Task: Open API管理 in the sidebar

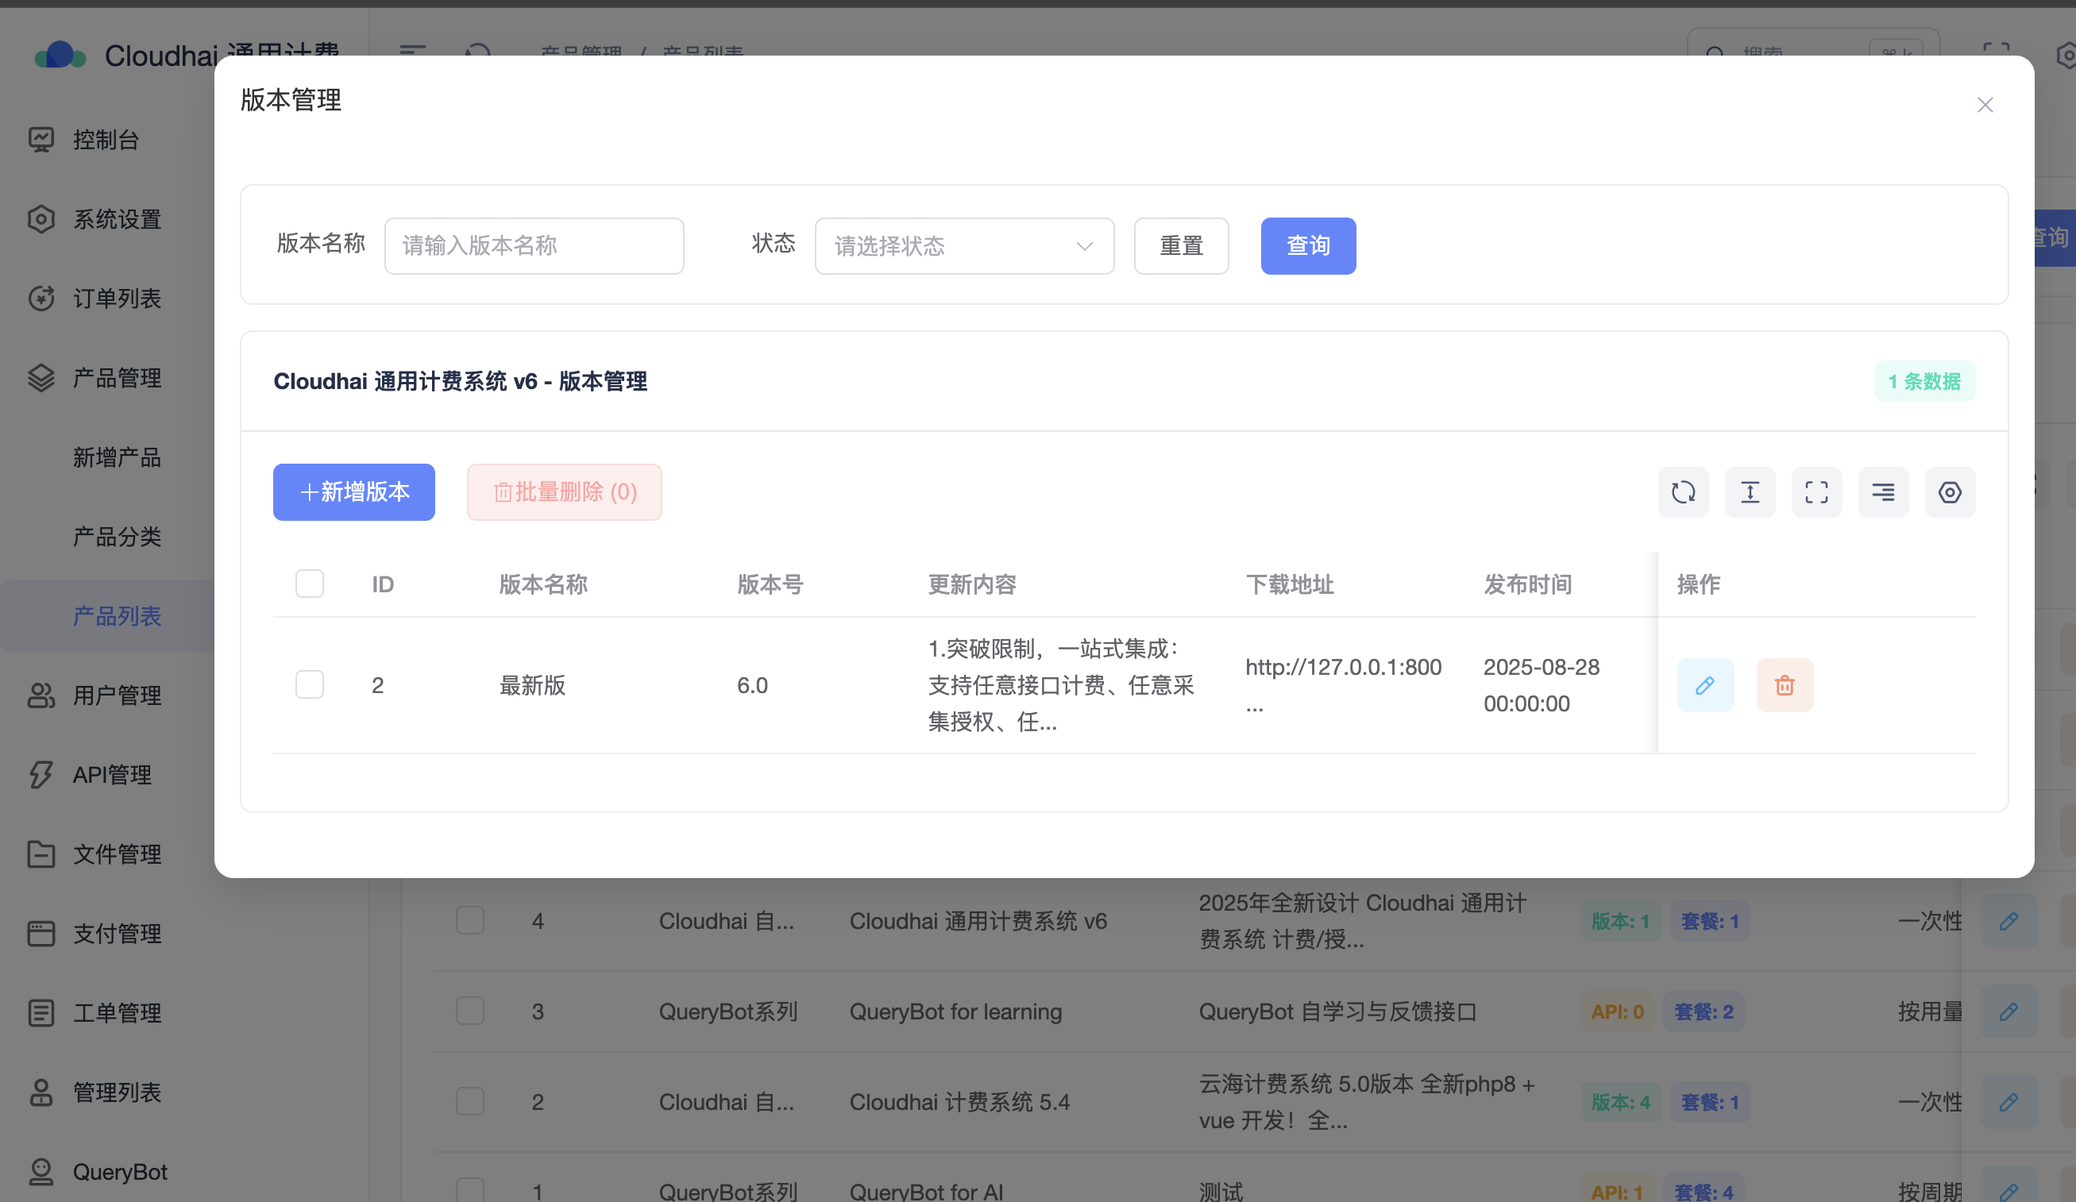Action: [111, 775]
